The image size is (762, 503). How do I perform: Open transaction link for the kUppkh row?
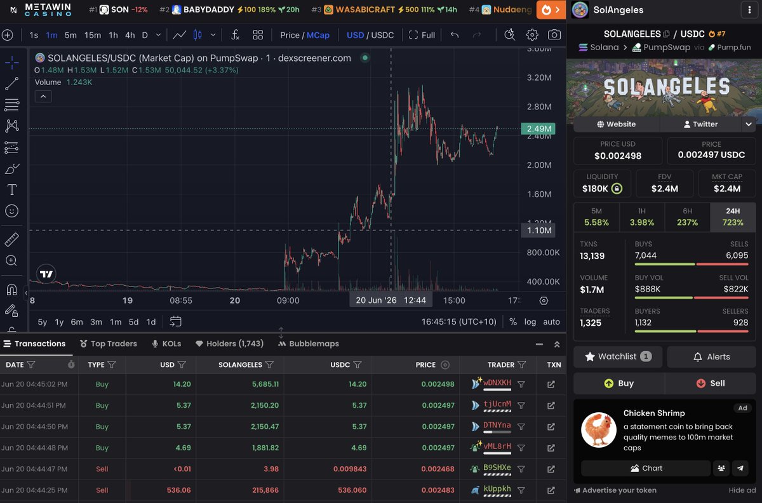(551, 490)
